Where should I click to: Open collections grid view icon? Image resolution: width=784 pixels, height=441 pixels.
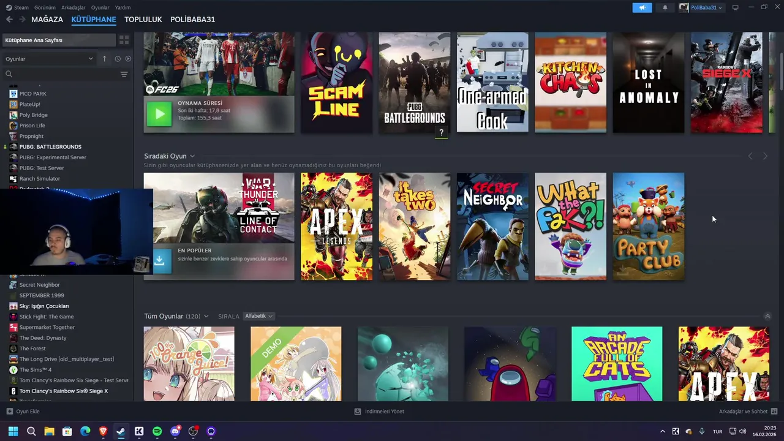tap(124, 40)
